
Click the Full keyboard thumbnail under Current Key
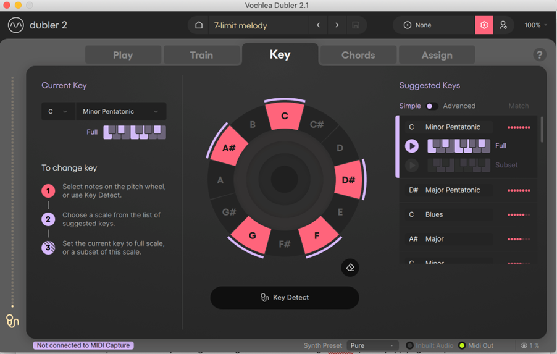tap(134, 132)
